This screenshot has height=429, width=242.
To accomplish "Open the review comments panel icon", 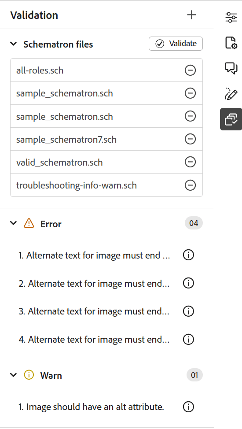I will pyautogui.click(x=231, y=68).
